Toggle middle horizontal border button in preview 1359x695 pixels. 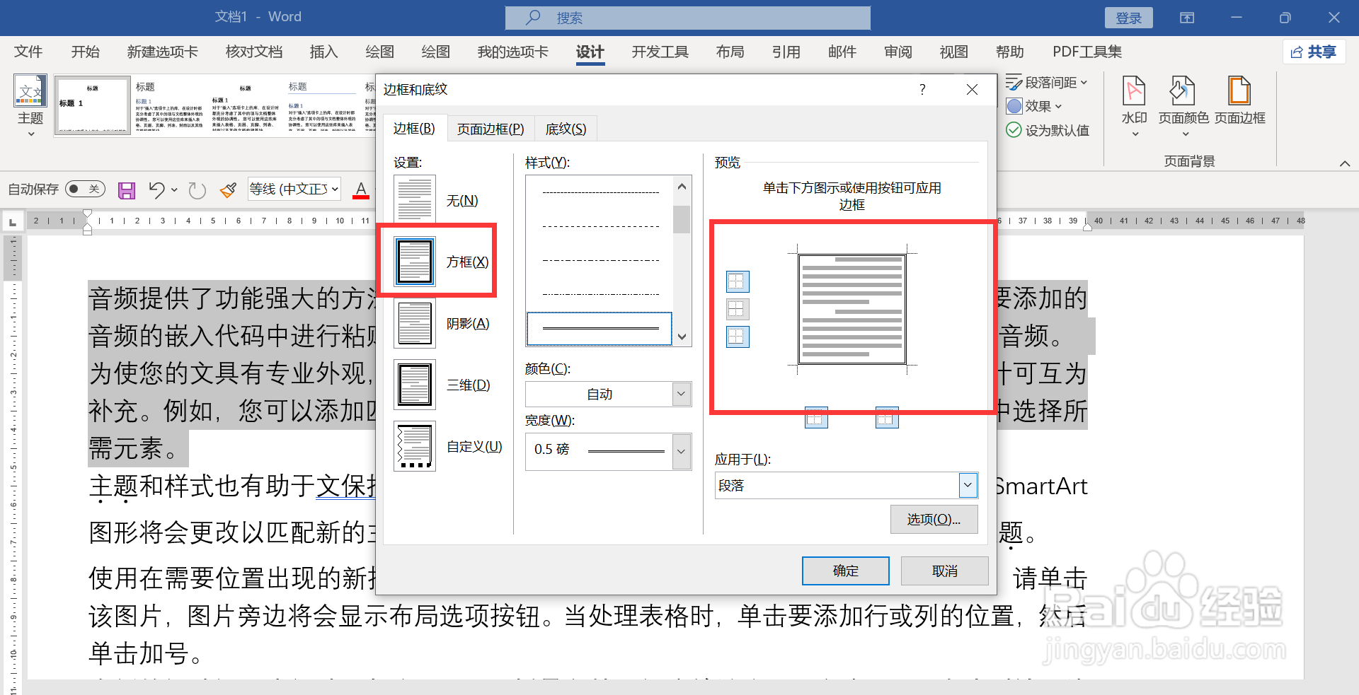[x=738, y=309]
